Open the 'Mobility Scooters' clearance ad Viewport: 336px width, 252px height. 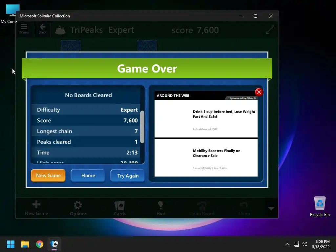[206, 158]
